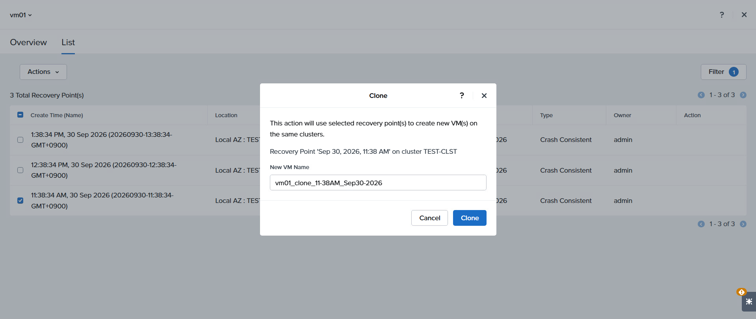Click the Type column header

click(x=546, y=115)
